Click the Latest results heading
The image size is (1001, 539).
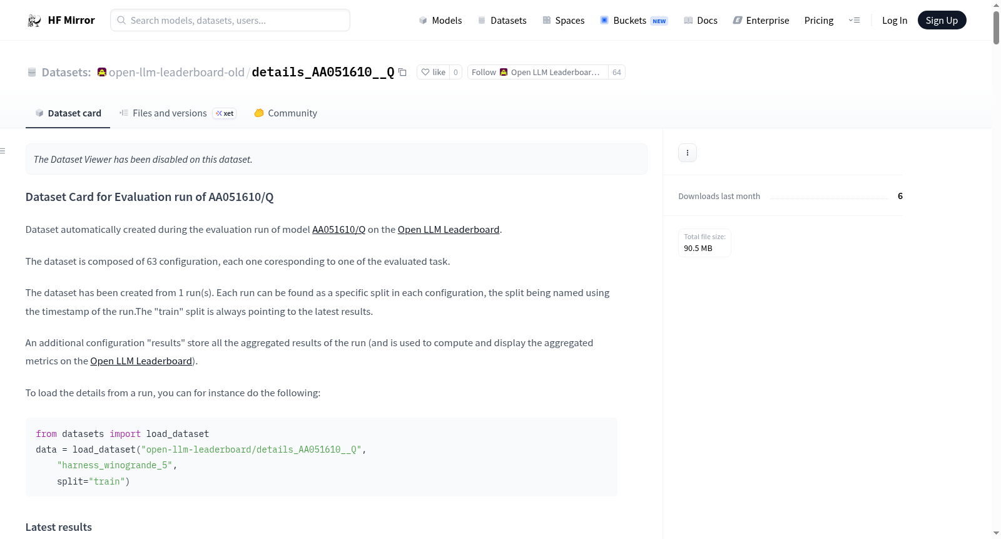point(59,527)
